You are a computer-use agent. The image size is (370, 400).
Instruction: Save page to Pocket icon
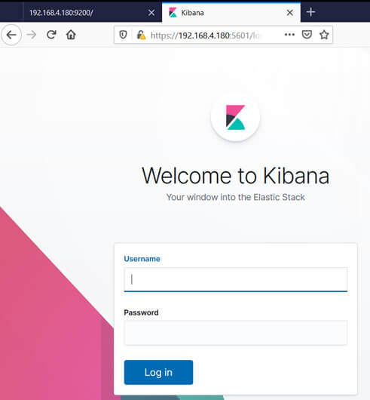[307, 35]
